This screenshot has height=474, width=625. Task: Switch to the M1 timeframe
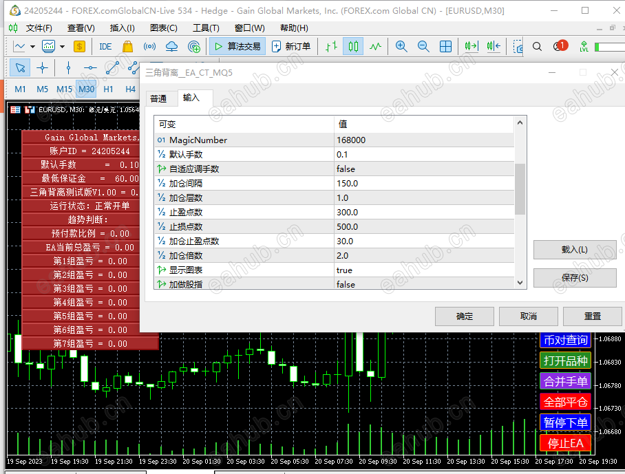[x=20, y=89]
